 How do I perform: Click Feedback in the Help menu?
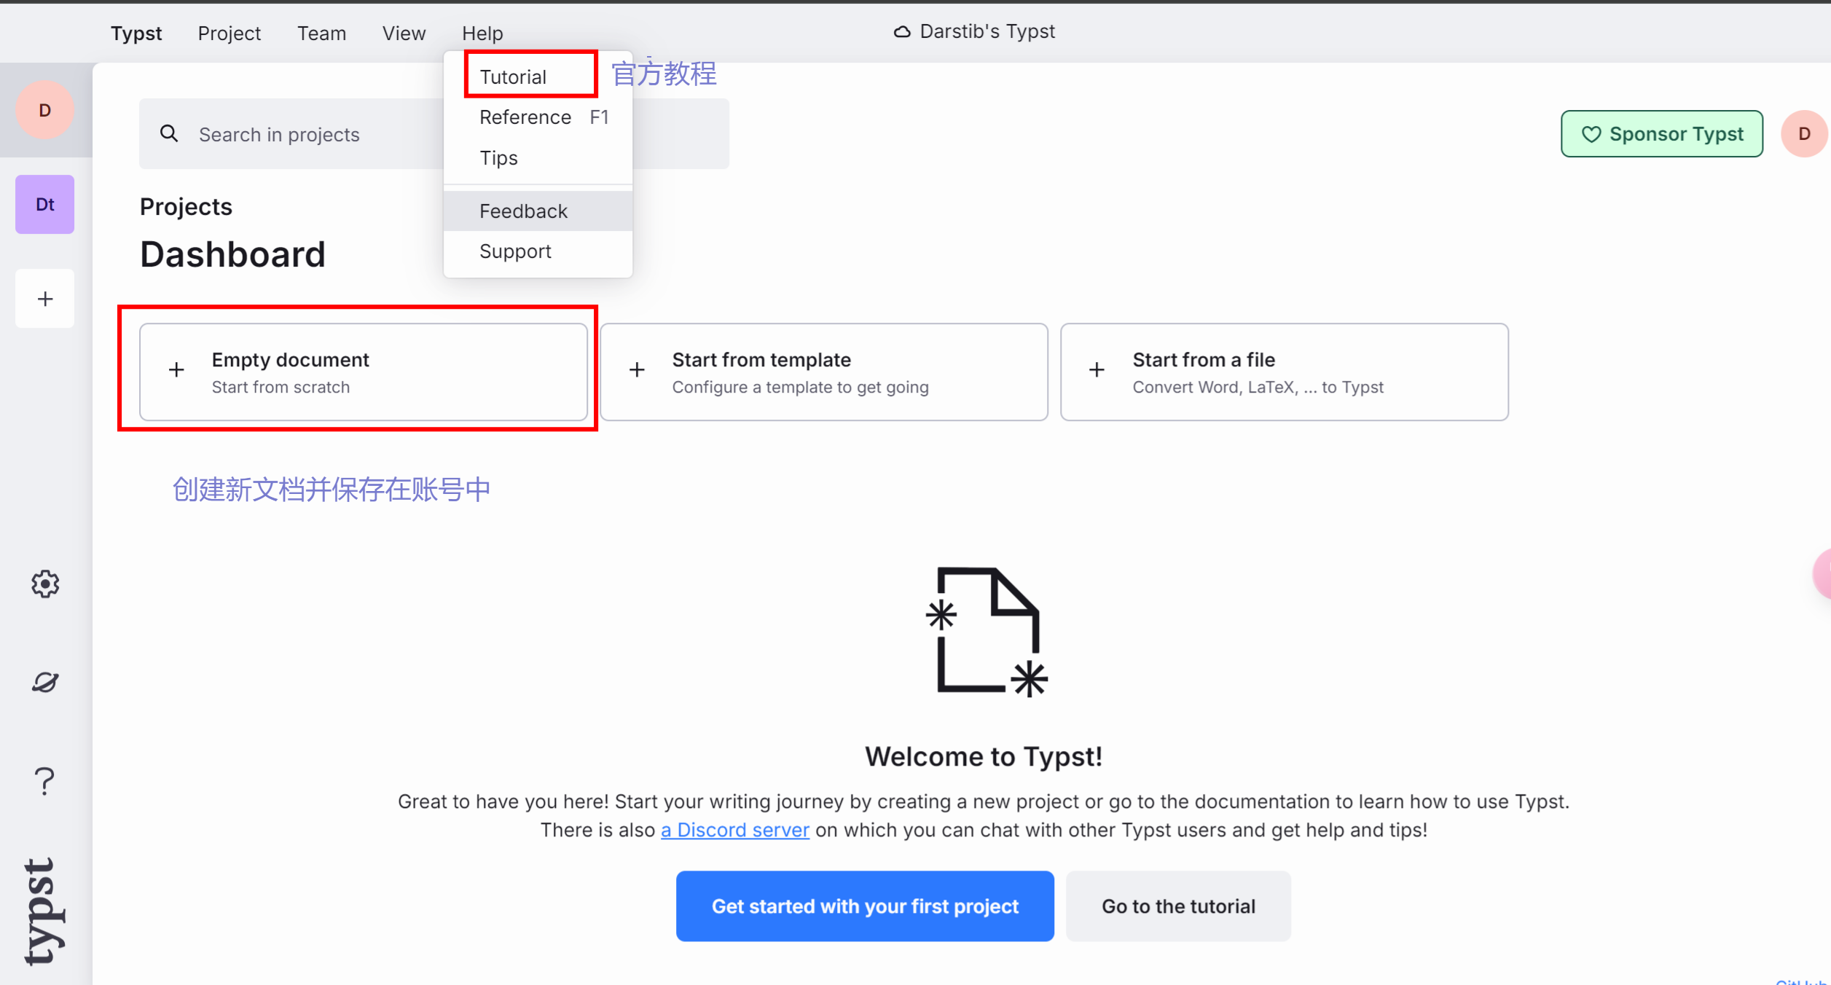523,211
